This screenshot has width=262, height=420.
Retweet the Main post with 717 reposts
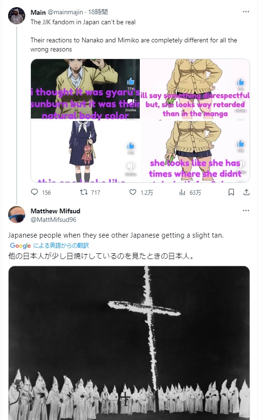[x=90, y=192]
